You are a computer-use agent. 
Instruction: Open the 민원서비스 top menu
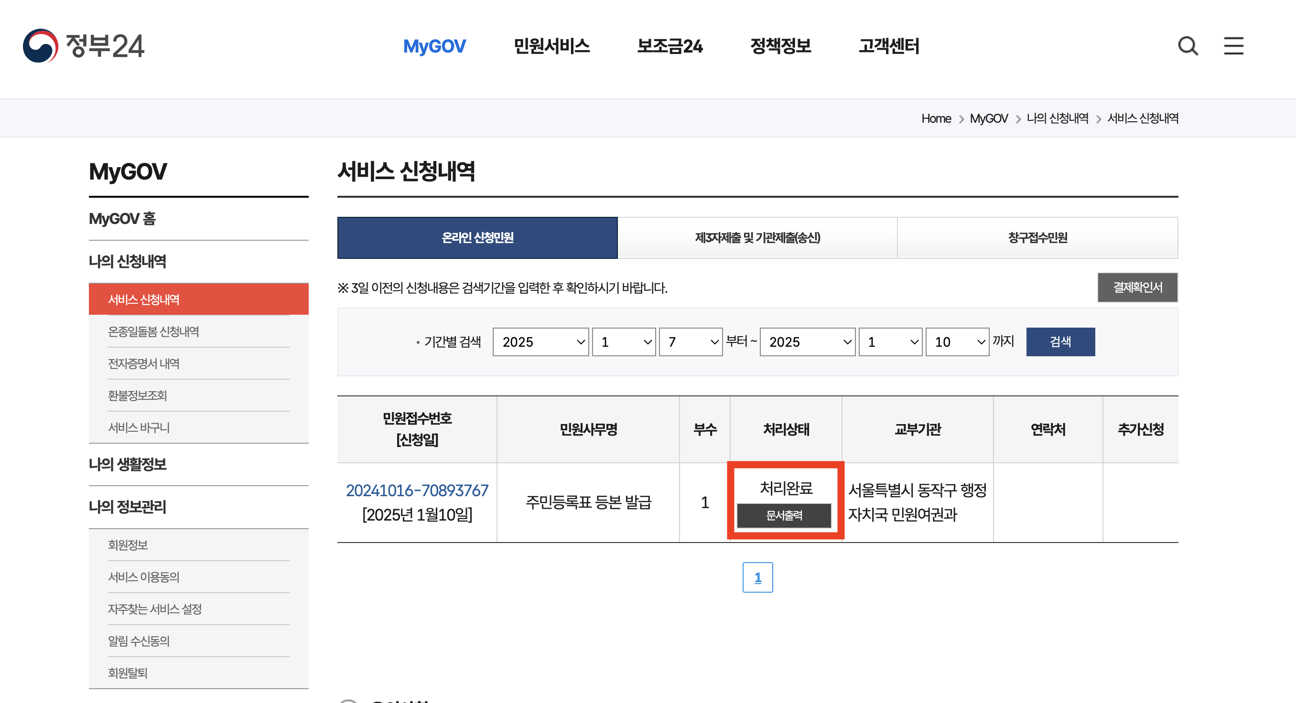click(551, 46)
